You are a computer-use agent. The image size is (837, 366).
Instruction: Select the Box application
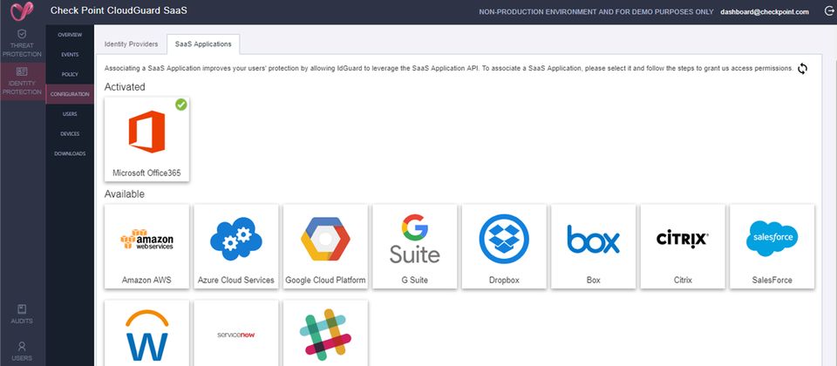(594, 247)
